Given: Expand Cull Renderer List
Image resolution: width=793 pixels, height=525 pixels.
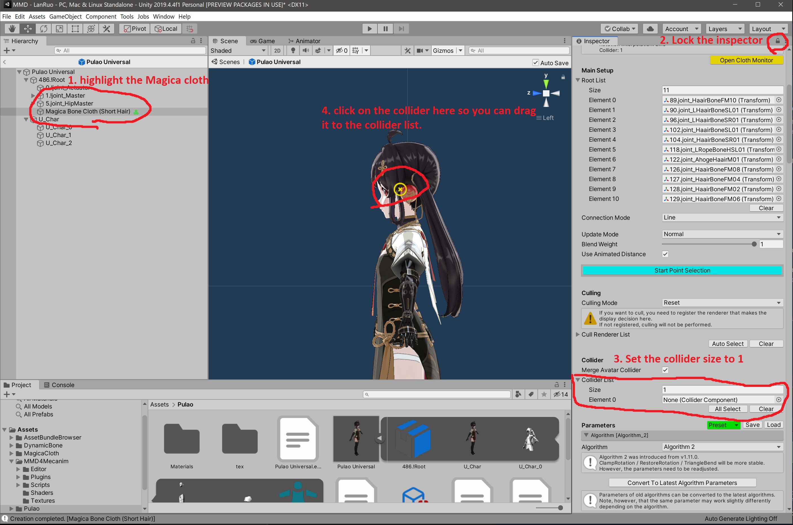Looking at the screenshot, I should coord(578,335).
